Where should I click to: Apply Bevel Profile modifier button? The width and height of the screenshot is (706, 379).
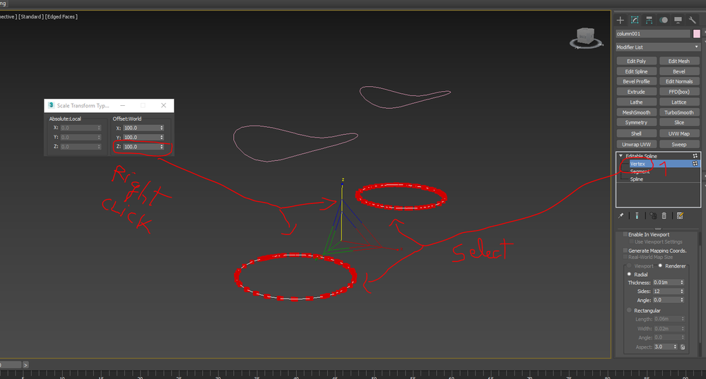(636, 81)
